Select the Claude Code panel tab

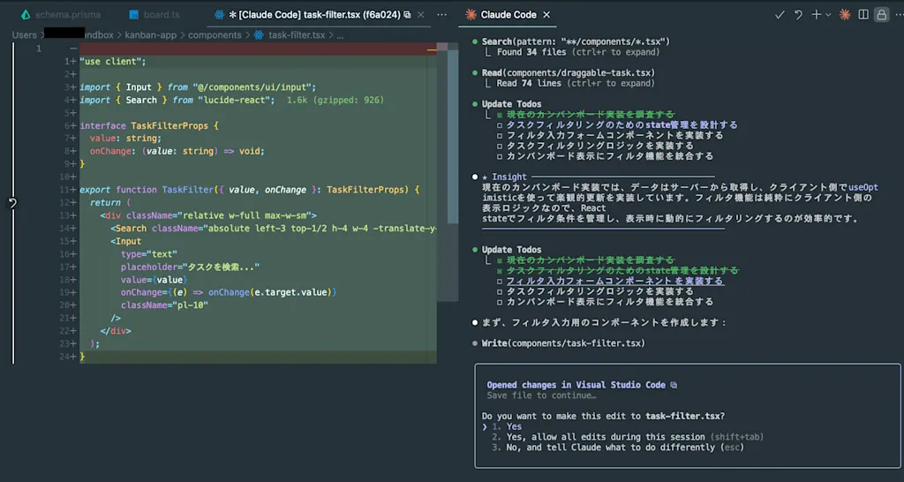click(x=508, y=15)
